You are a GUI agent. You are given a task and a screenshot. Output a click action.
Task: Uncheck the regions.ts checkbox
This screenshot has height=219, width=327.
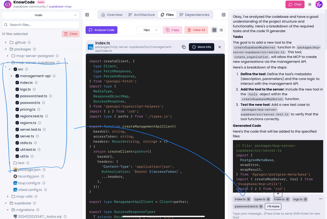17,123
